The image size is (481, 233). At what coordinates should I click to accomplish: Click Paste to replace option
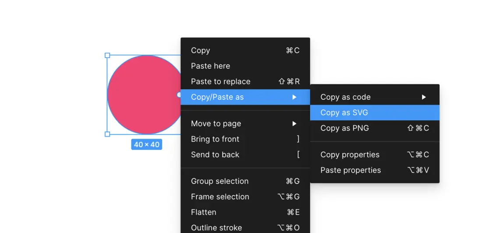221,82
